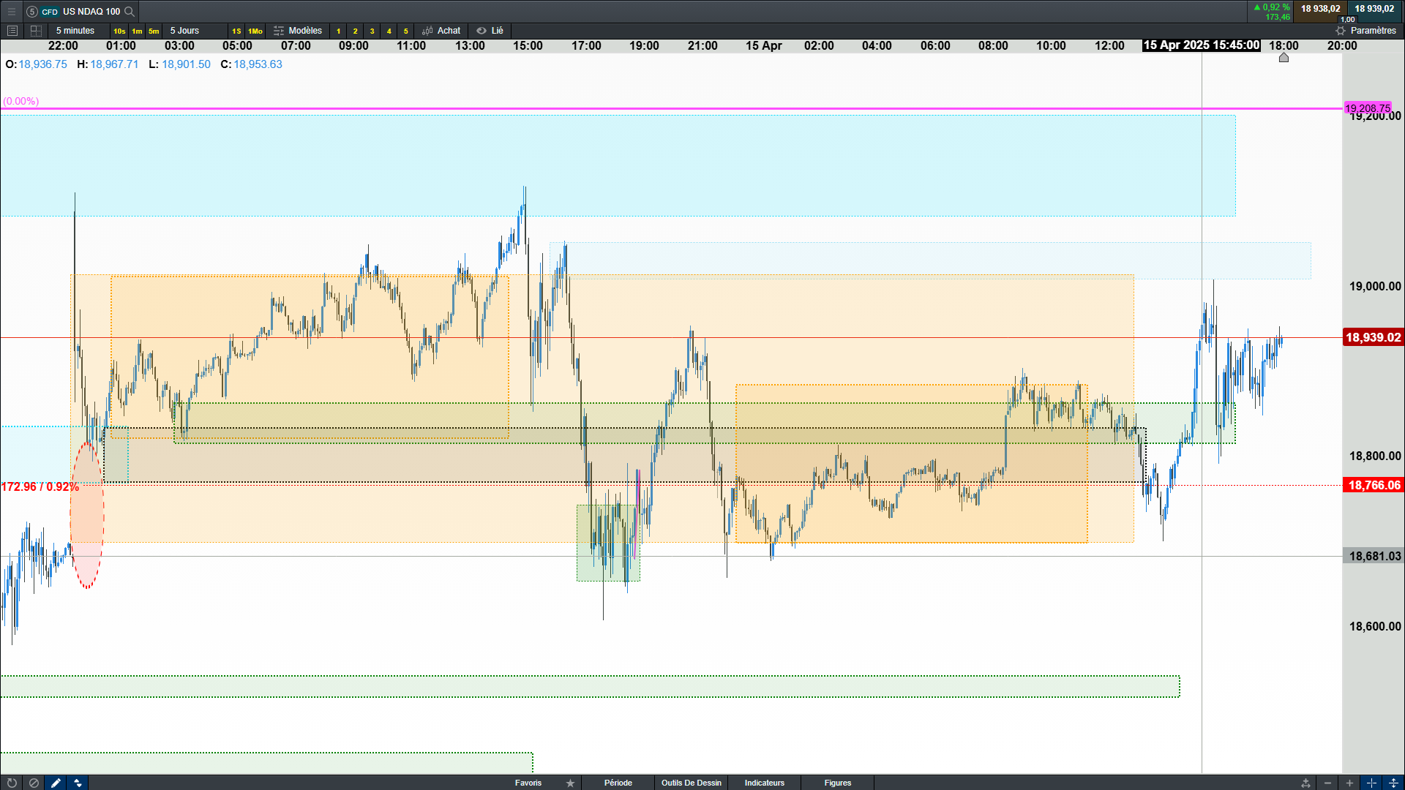
Task: Click the magenta 19,208.75 price level label
Action: [x=1367, y=108]
